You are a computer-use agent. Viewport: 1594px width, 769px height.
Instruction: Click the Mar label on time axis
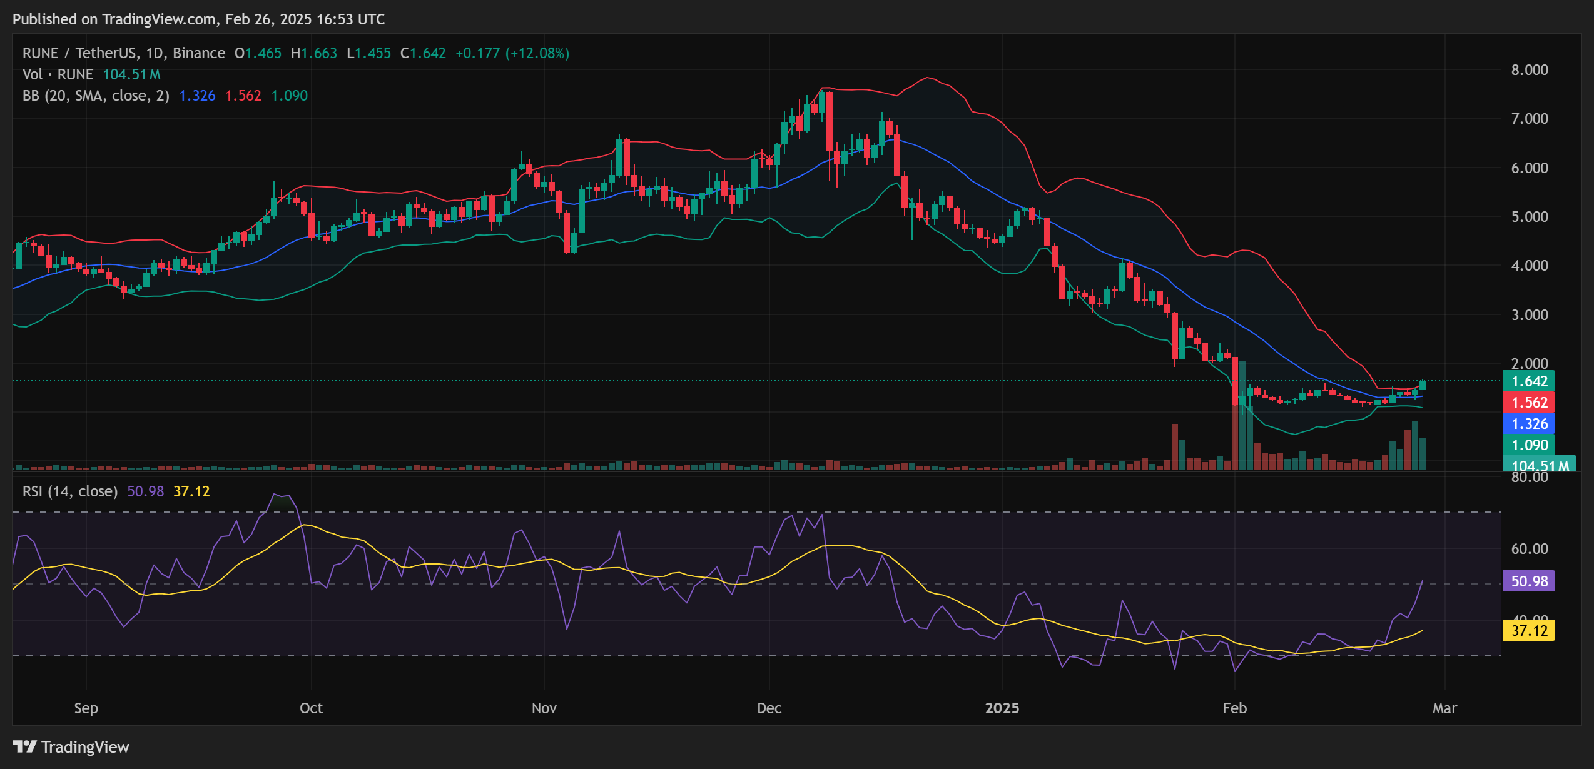(x=1445, y=708)
